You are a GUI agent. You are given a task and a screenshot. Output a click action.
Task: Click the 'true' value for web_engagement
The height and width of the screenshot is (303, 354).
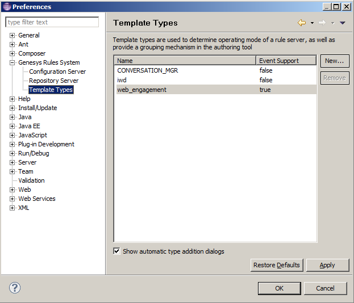click(265, 90)
